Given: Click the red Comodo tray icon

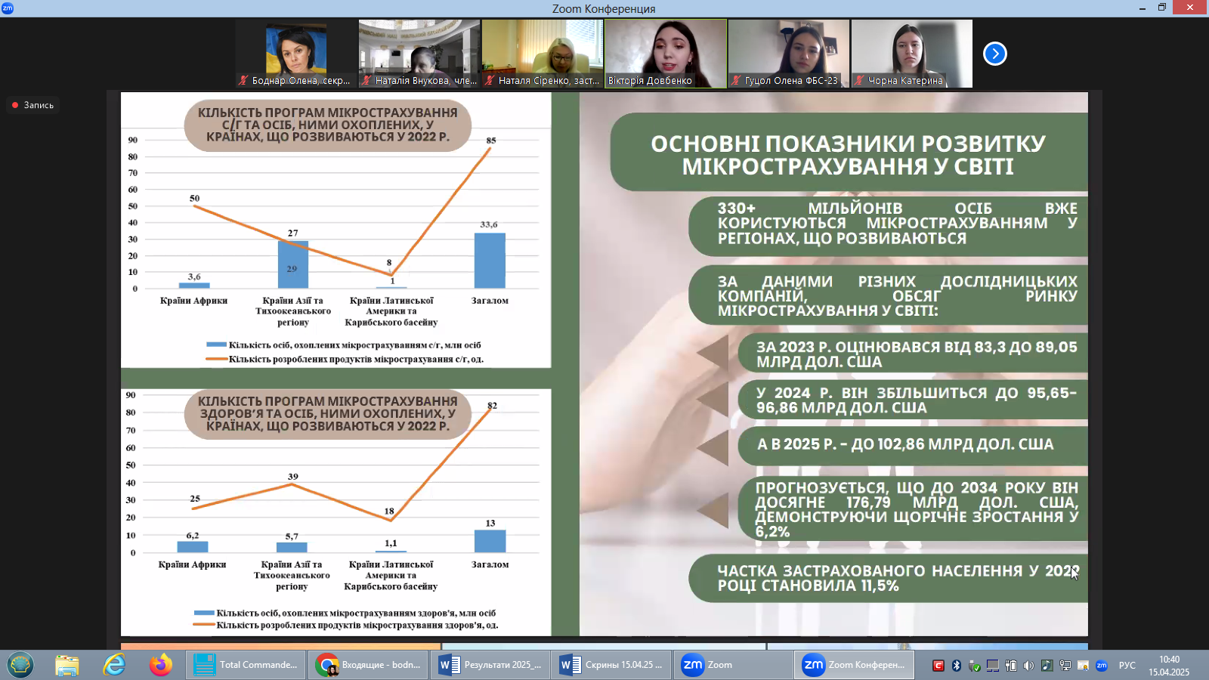Looking at the screenshot, I should click(938, 666).
